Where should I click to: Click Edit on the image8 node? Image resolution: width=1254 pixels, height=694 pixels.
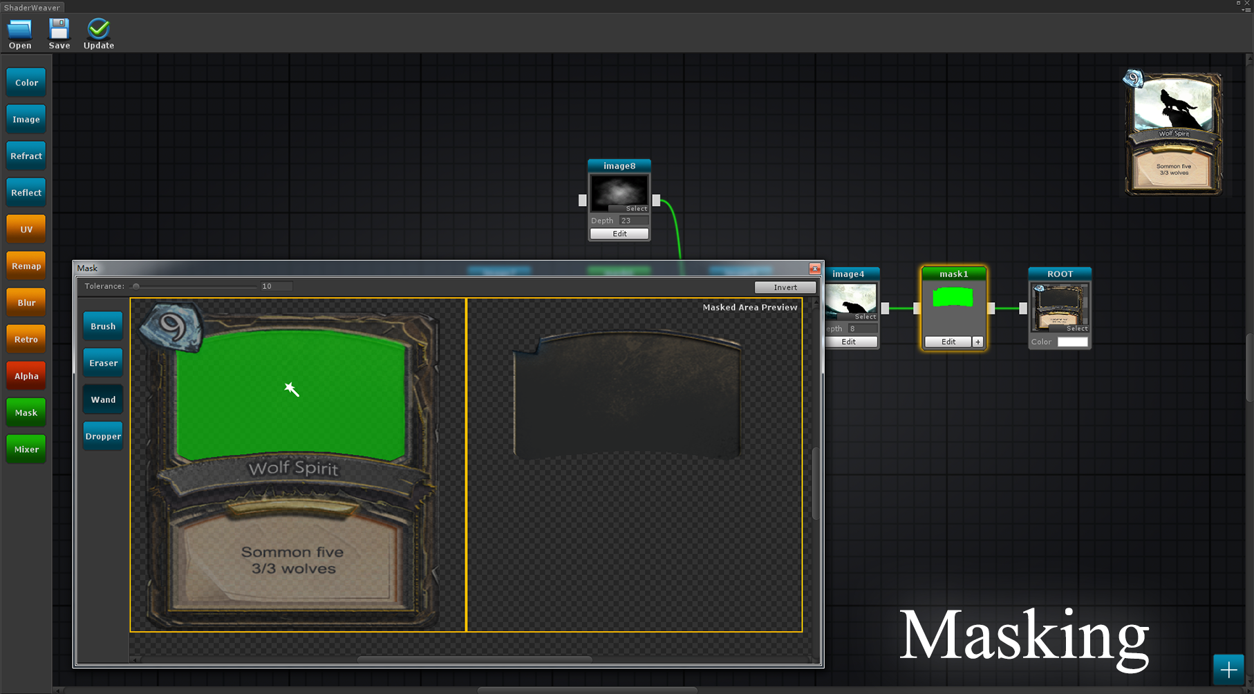619,234
